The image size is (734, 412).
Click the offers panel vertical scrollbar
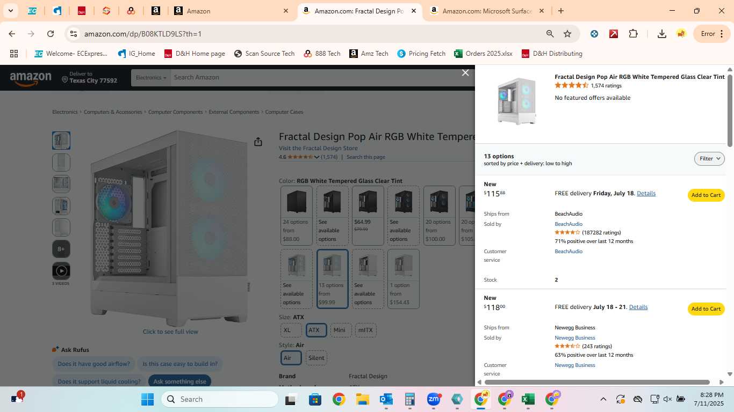[x=730, y=110]
